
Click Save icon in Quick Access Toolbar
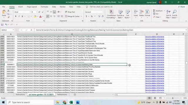[x=2, y=24]
